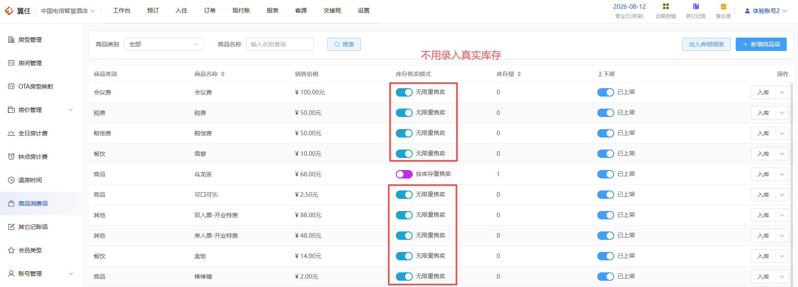
Task: Open 备忘录 clipboard icon
Action: pyautogui.click(x=724, y=6)
